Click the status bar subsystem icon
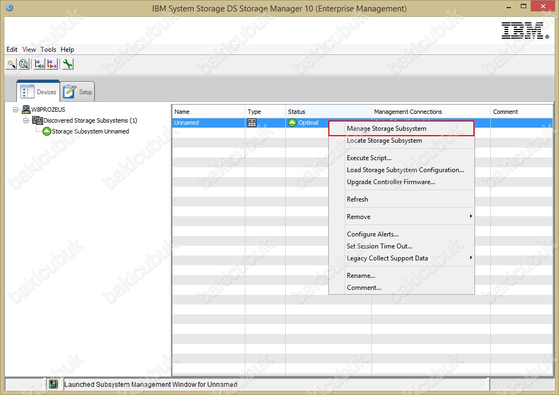This screenshot has height=395, width=559. pos(53,384)
